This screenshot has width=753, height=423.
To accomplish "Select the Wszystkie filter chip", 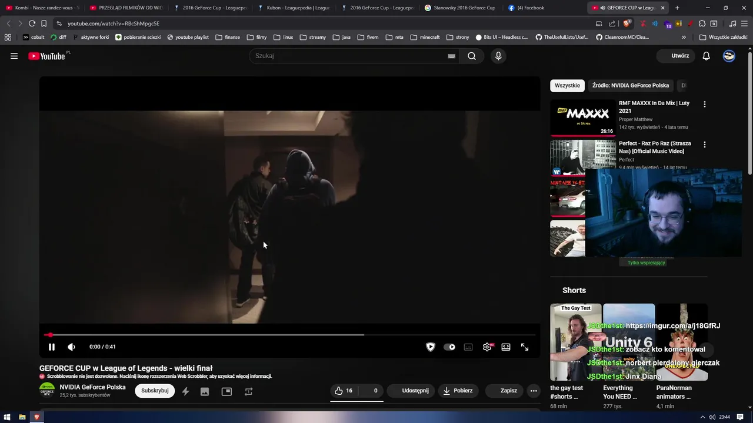I will click(x=567, y=86).
